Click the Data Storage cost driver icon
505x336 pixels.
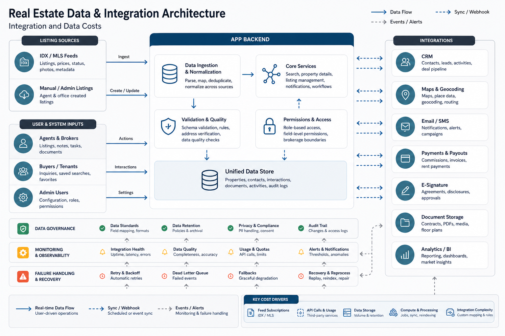tap(347, 313)
